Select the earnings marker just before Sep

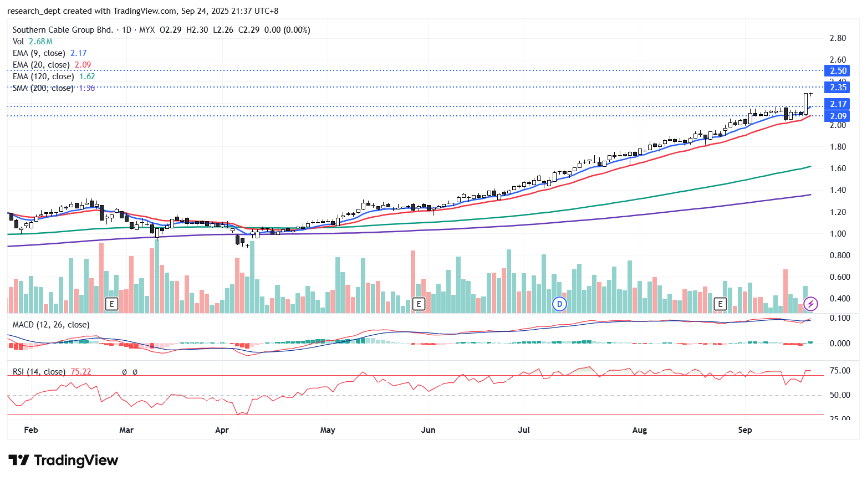pyautogui.click(x=720, y=304)
